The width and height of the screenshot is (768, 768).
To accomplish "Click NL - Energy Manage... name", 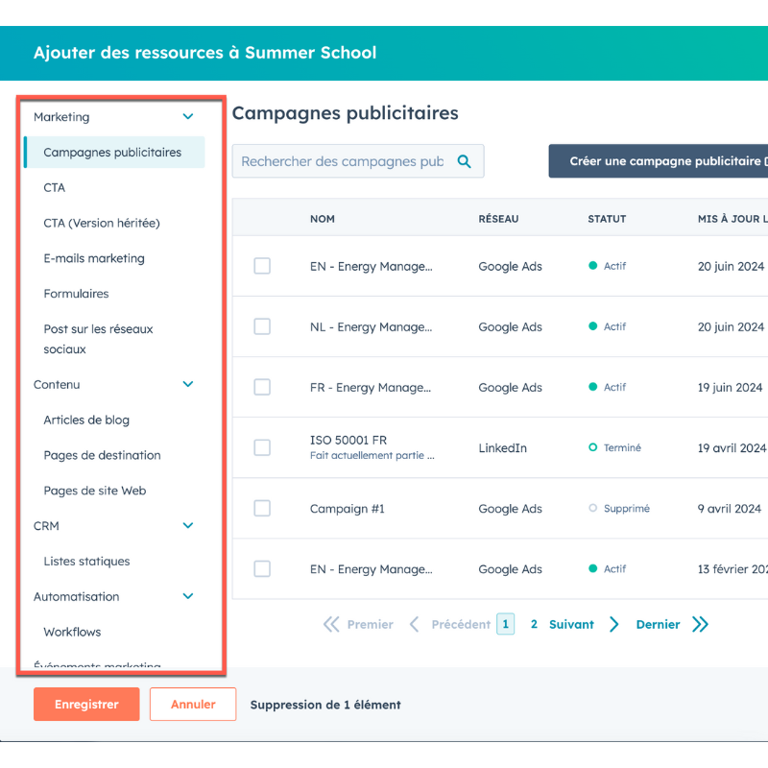I will (x=372, y=326).
